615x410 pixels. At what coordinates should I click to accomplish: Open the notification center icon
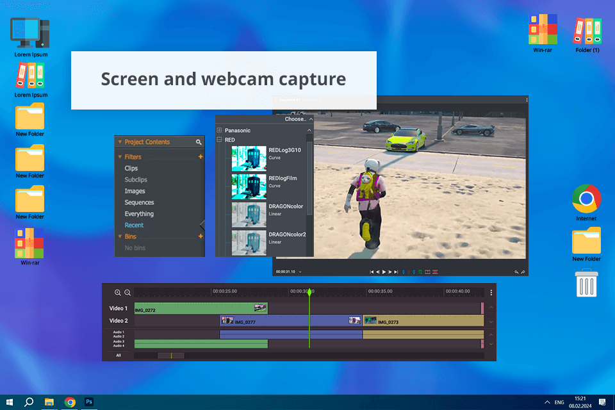tap(602, 402)
